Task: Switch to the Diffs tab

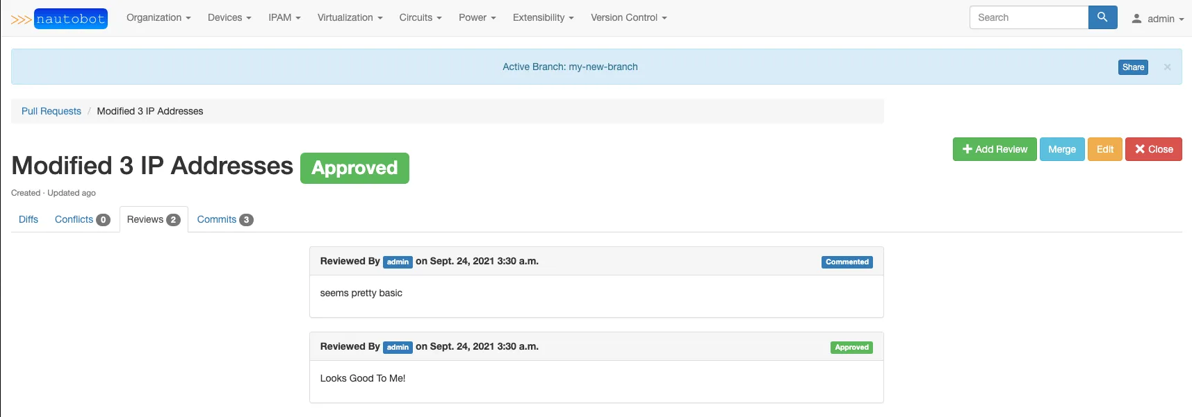Action: pyautogui.click(x=28, y=219)
